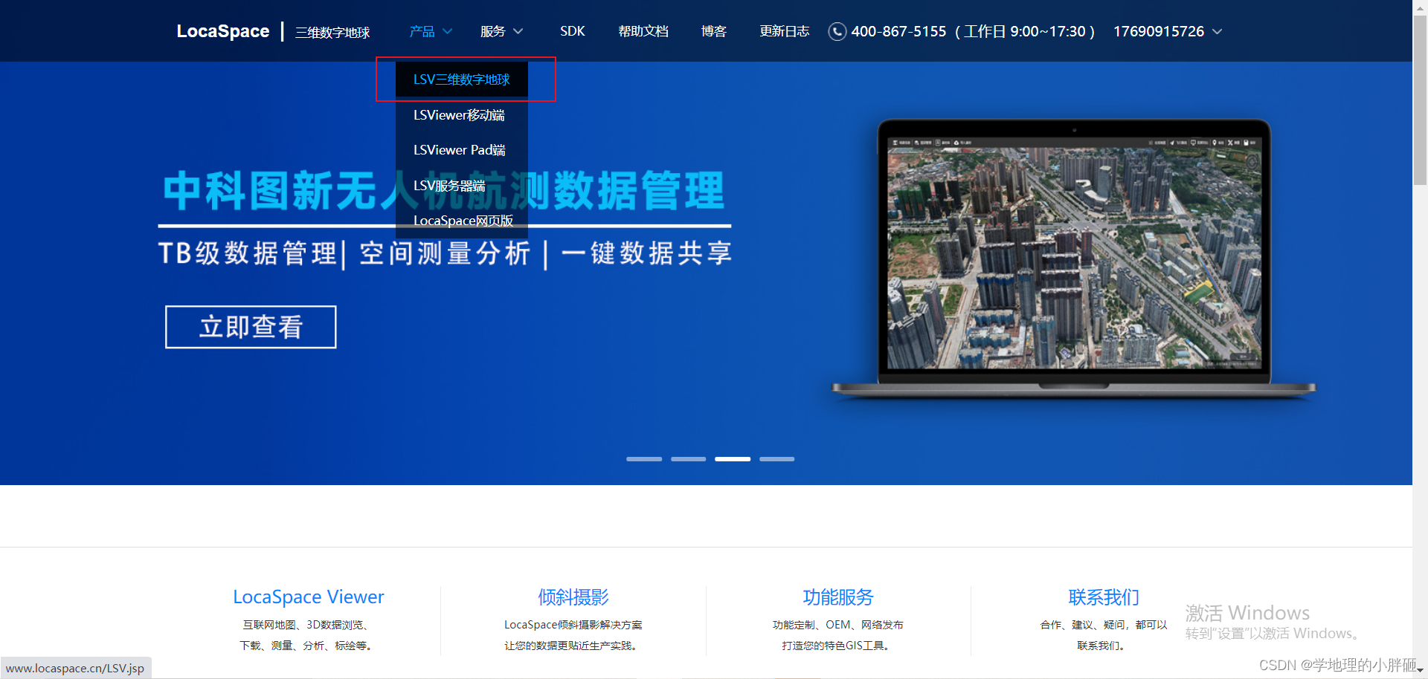
Task: Expand the 产品 dropdown chevron
Action: click(448, 31)
